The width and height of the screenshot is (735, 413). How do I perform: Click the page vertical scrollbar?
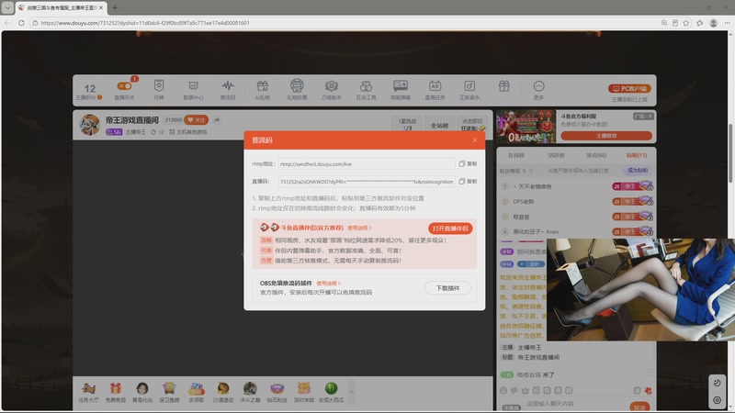coord(730,152)
